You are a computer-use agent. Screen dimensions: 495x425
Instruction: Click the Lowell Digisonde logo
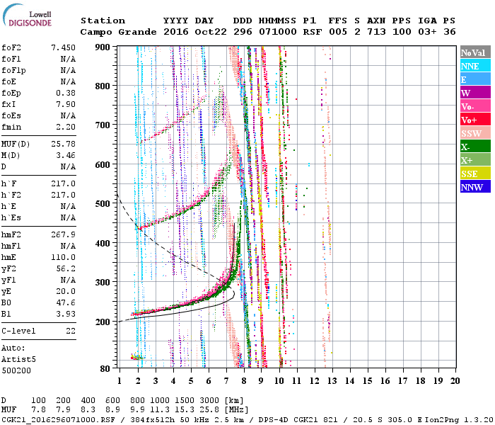[27, 16]
